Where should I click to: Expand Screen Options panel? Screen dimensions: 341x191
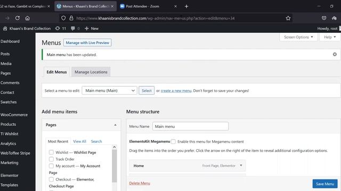pos(298,37)
